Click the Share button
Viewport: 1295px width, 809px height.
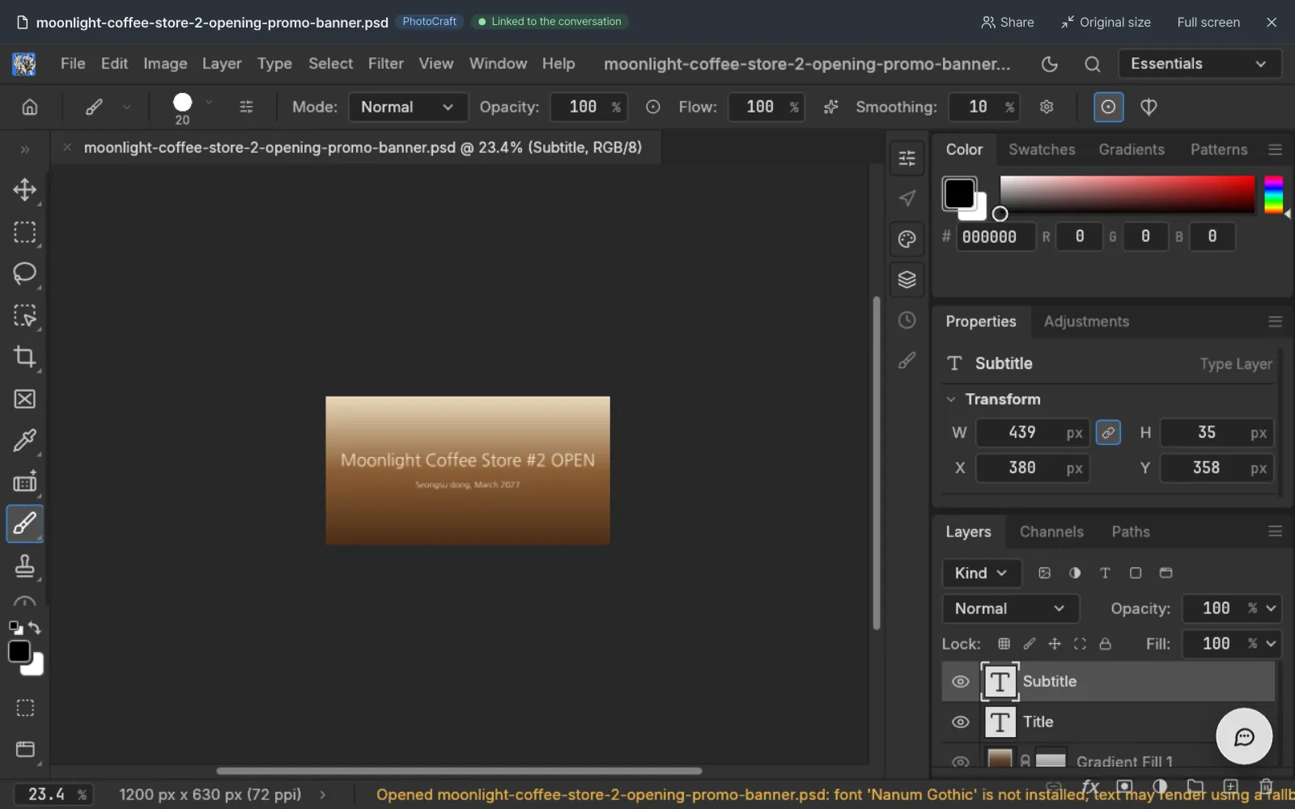pos(1008,22)
